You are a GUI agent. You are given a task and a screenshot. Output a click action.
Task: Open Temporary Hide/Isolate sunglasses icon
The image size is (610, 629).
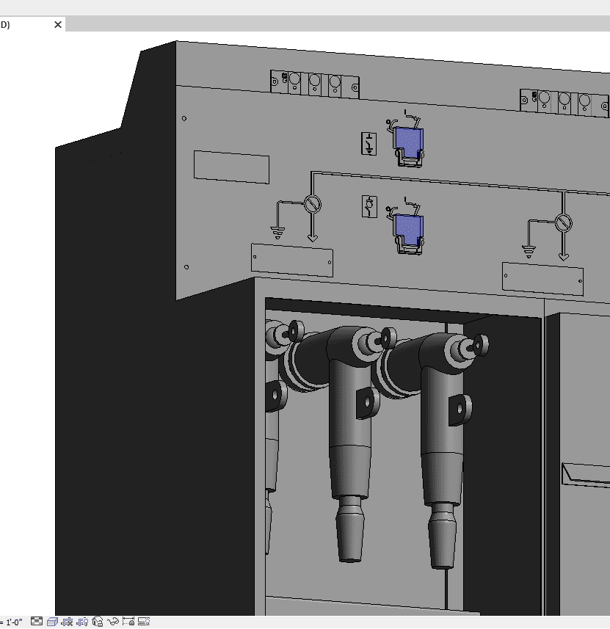[x=113, y=622]
